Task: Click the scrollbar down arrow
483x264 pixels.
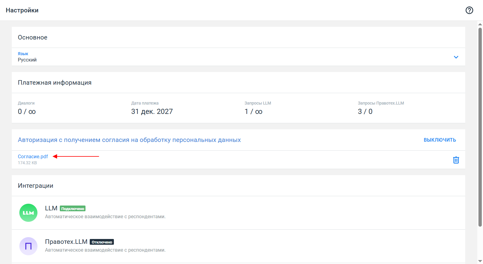Action: click(x=480, y=261)
